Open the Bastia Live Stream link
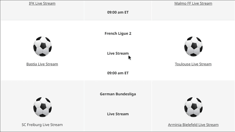The width and height of the screenshot is (235, 132). [x=42, y=64]
